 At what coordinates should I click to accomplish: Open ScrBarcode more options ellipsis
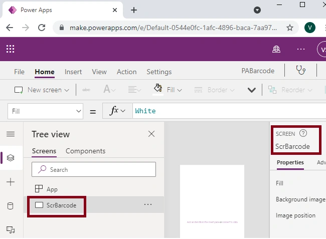[148, 205]
